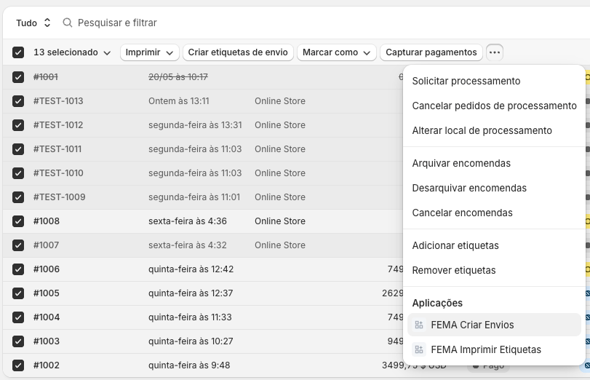The height and width of the screenshot is (380, 590).
Task: Open order #1002
Action: (47, 365)
